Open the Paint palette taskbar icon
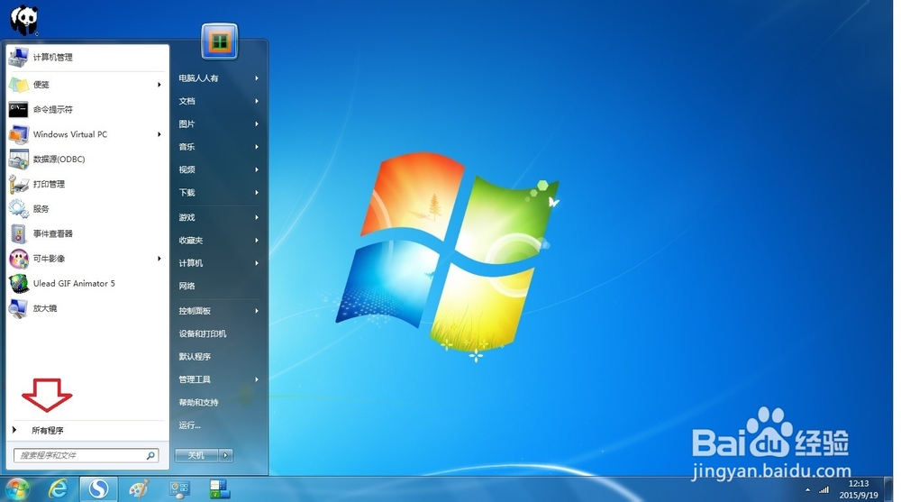 139,488
